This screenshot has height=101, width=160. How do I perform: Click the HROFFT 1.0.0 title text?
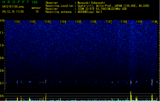coord(20,2)
